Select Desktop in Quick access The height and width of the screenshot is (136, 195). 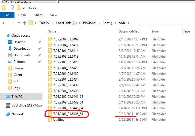(x=19, y=42)
